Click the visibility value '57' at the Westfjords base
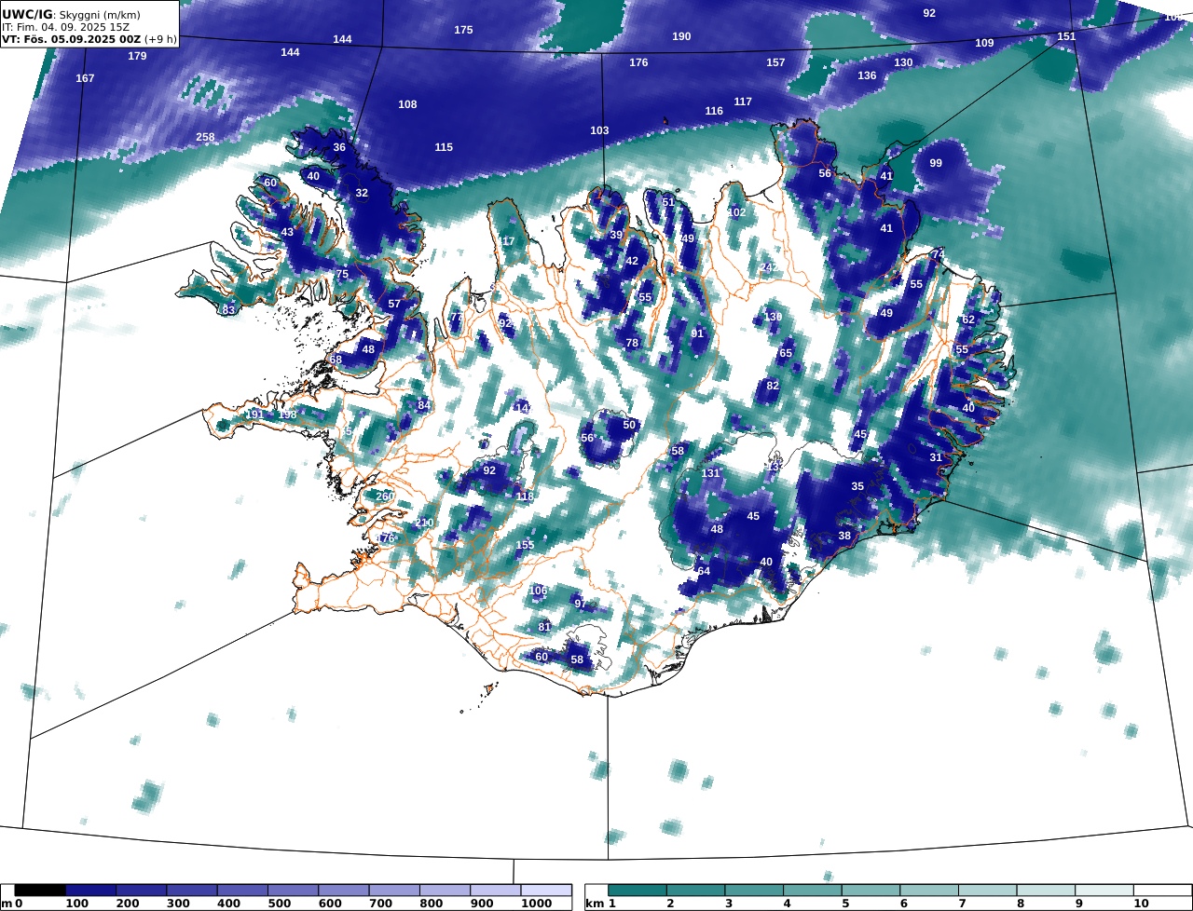1193x911 pixels. pyautogui.click(x=394, y=304)
